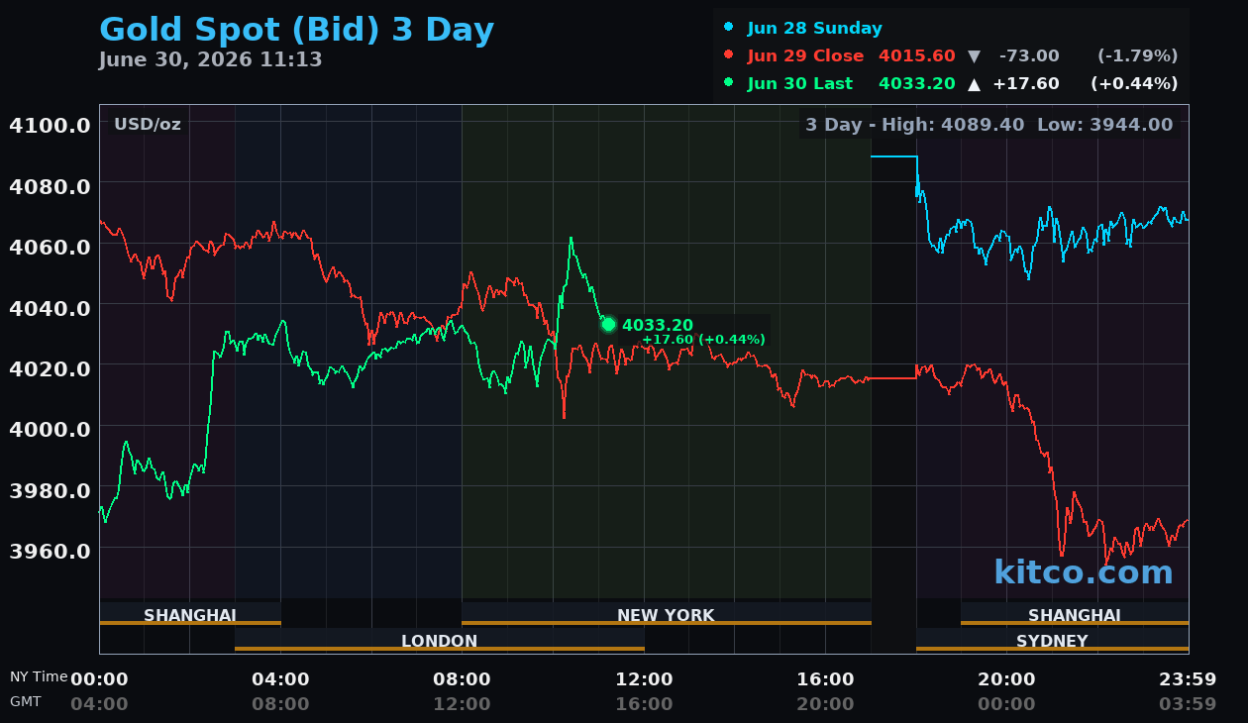This screenshot has width=1248, height=723.
Task: Select the Jun 28 Sunday legend label
Action: click(814, 29)
